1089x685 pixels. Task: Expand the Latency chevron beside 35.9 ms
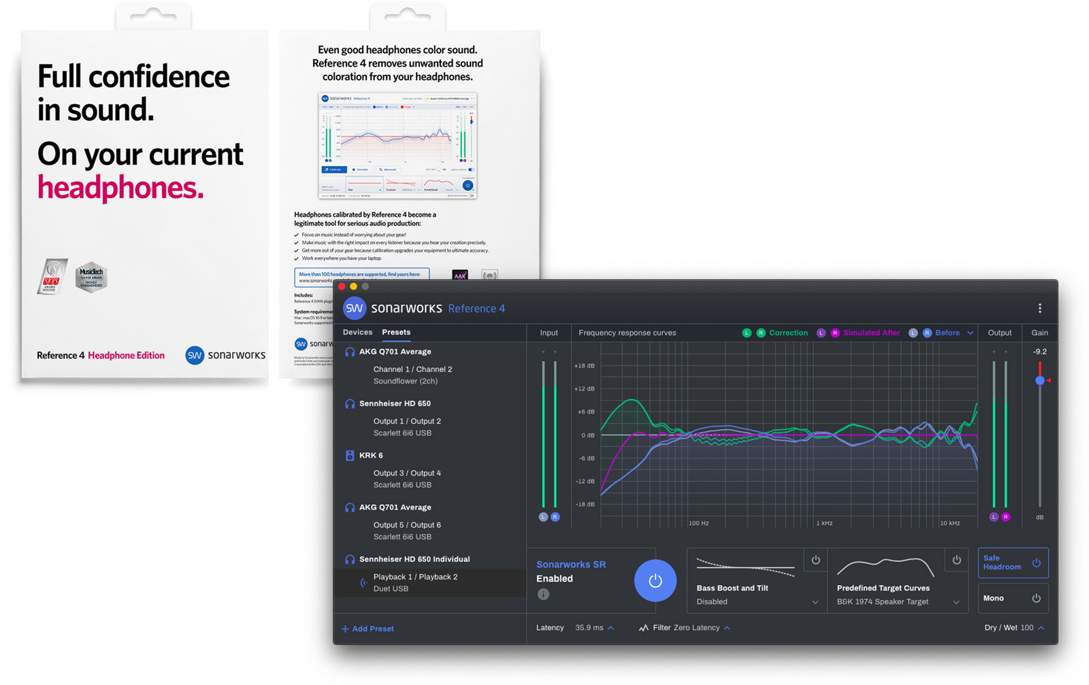tap(611, 628)
